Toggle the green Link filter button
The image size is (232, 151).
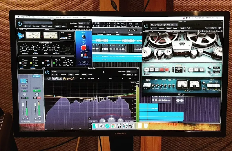(x=54, y=63)
